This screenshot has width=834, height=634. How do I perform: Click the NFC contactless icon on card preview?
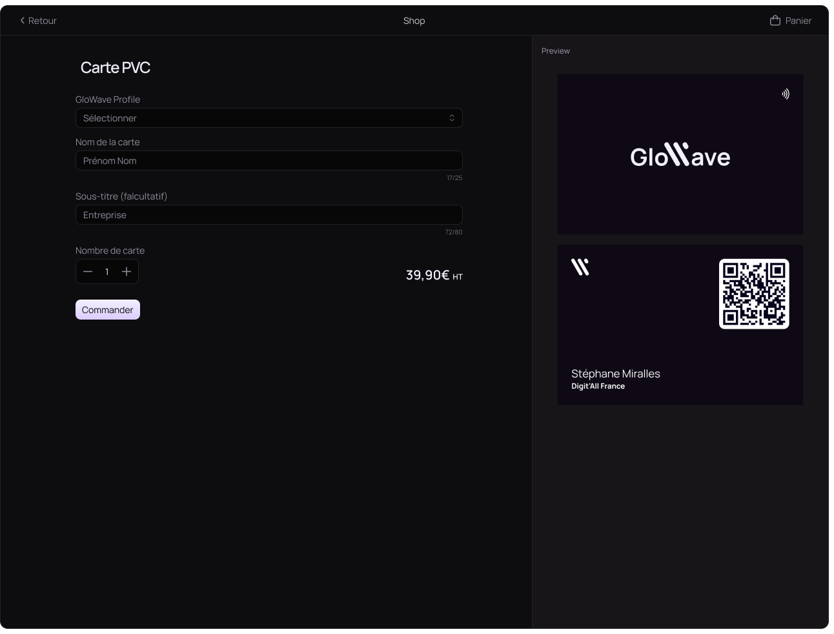point(786,94)
